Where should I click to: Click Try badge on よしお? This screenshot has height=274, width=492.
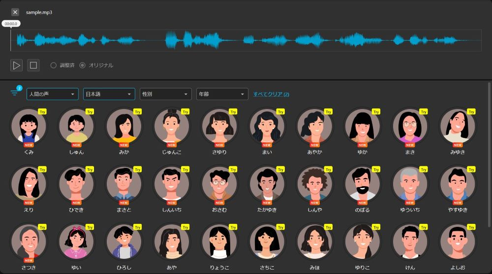pos(472,227)
